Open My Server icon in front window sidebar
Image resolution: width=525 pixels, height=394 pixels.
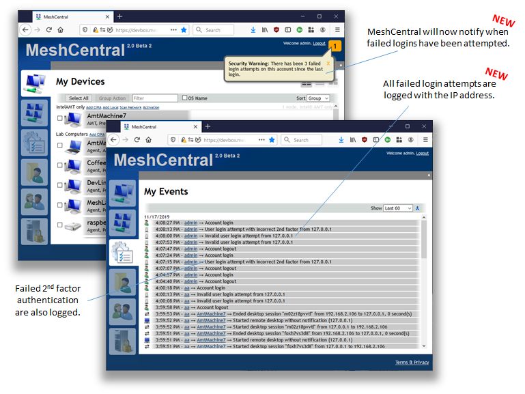pos(122,341)
